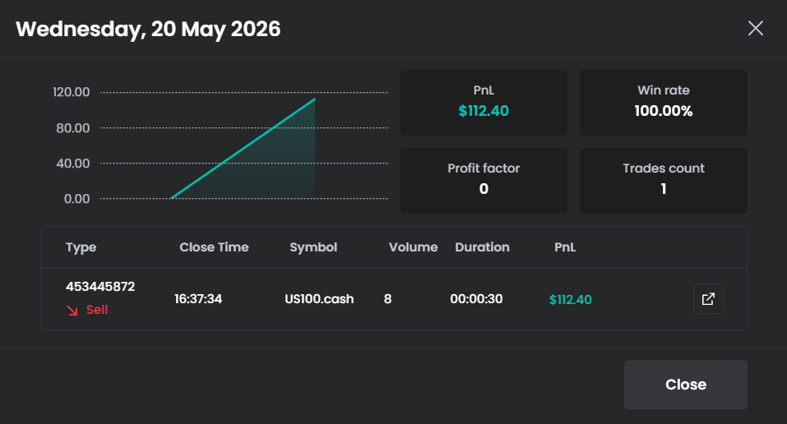Click the US100.cash symbol cell

319,299
